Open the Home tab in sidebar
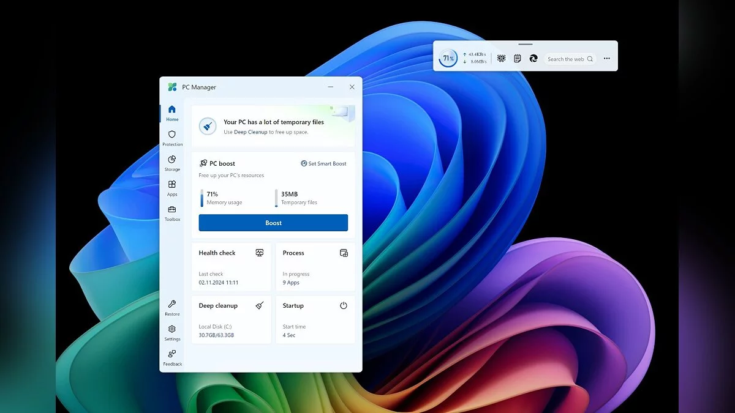This screenshot has height=413, width=735. pos(172,113)
